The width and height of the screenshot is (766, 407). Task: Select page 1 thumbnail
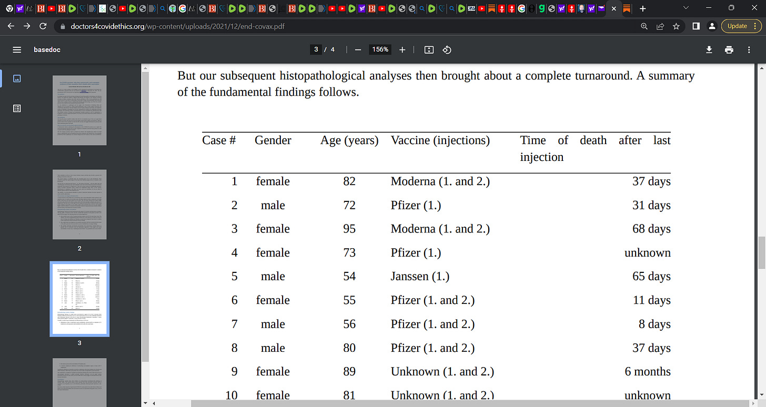pos(79,110)
